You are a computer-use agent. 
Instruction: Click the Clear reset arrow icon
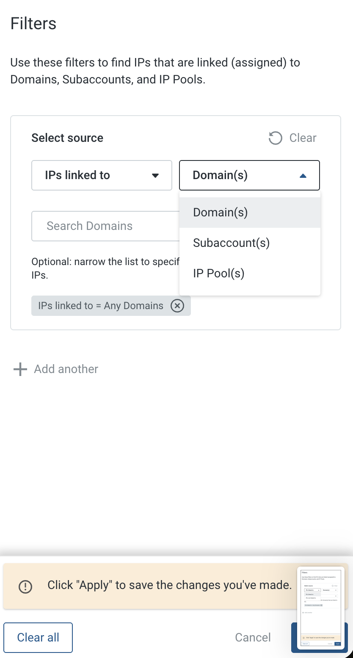click(276, 138)
